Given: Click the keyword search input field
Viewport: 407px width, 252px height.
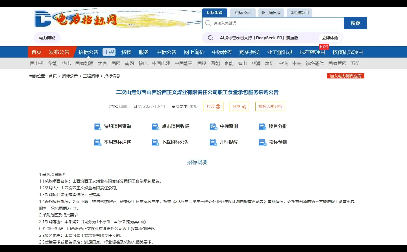Looking at the screenshot, I should point(271,23).
